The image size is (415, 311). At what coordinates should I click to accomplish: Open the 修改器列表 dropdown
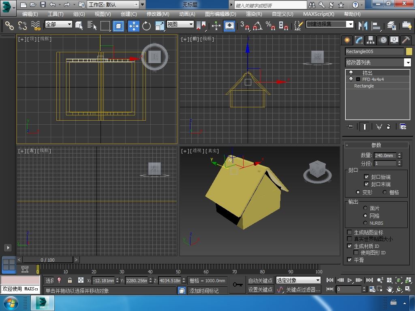click(408, 62)
